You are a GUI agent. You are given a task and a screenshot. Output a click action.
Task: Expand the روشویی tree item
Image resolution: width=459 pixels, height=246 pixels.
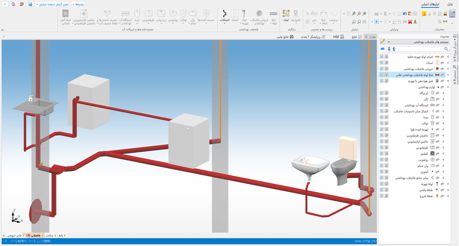pos(448,159)
